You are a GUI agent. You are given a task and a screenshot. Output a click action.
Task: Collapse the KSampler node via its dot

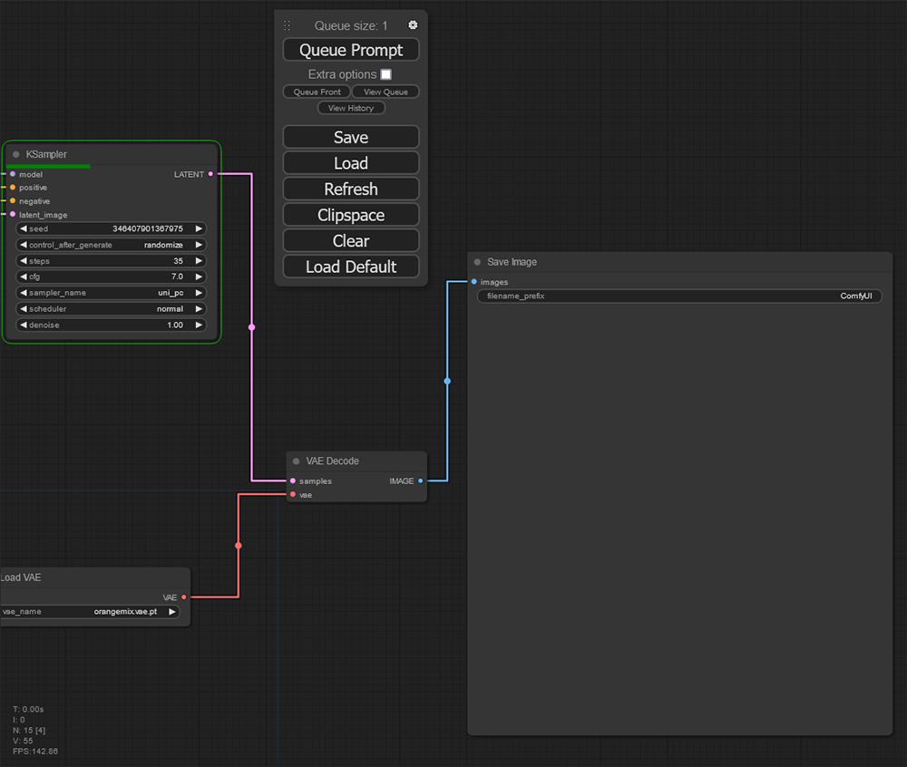(16, 155)
